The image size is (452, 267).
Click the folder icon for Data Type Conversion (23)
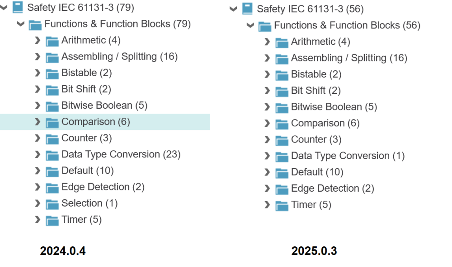tap(52, 155)
